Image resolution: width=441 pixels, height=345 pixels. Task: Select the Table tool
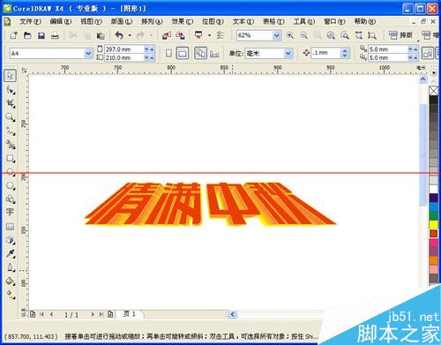(x=11, y=227)
